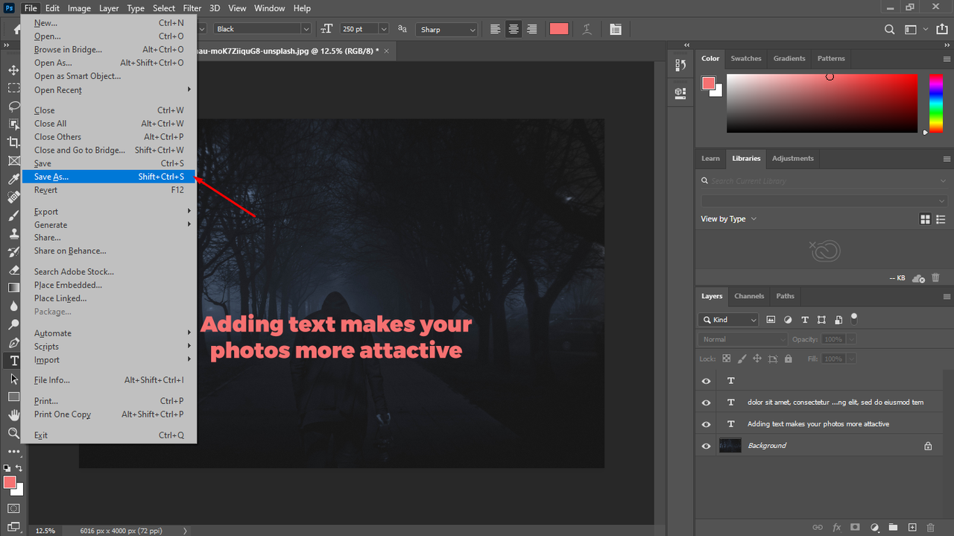Click the text color swatch in options bar

point(559,29)
